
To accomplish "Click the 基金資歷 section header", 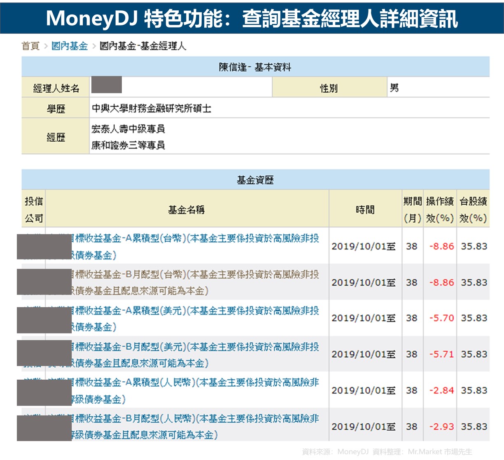I will [x=255, y=180].
